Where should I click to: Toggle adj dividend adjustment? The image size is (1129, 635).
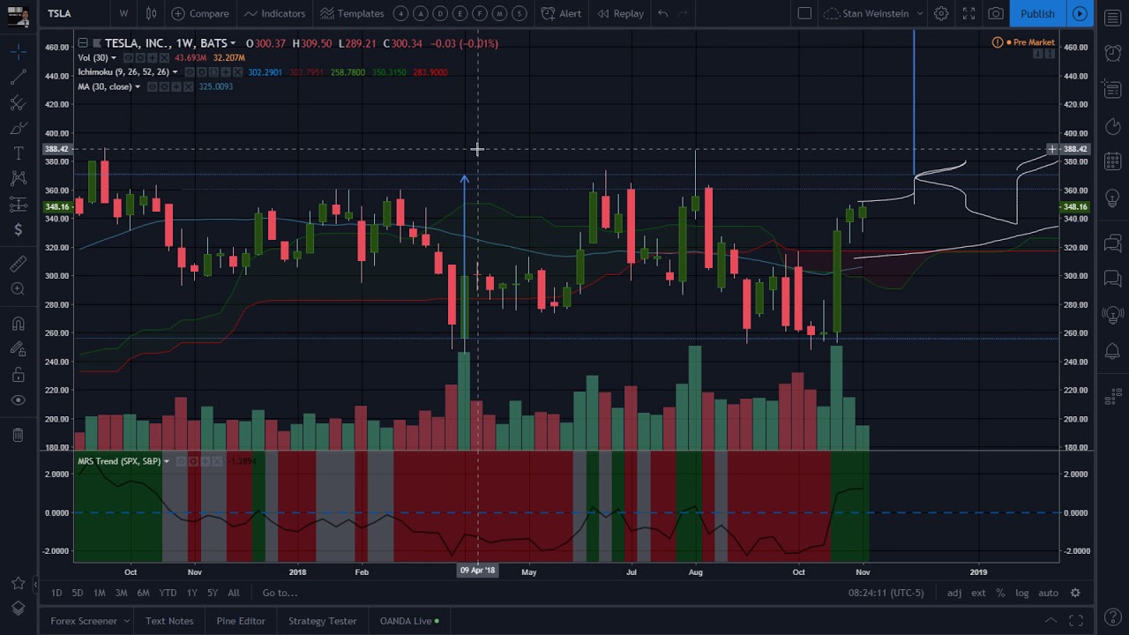954,593
